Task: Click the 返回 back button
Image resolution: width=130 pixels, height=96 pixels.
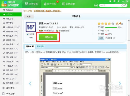Action: 29,16
